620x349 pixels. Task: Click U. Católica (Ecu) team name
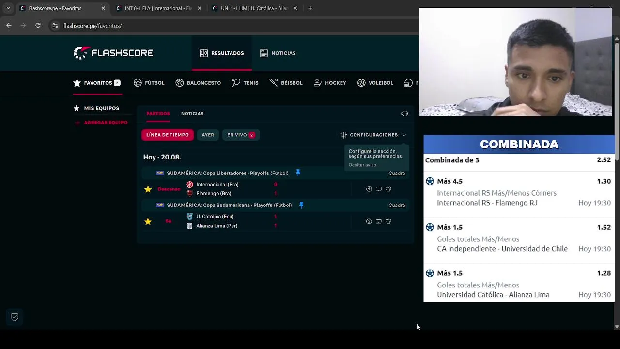[215, 217]
